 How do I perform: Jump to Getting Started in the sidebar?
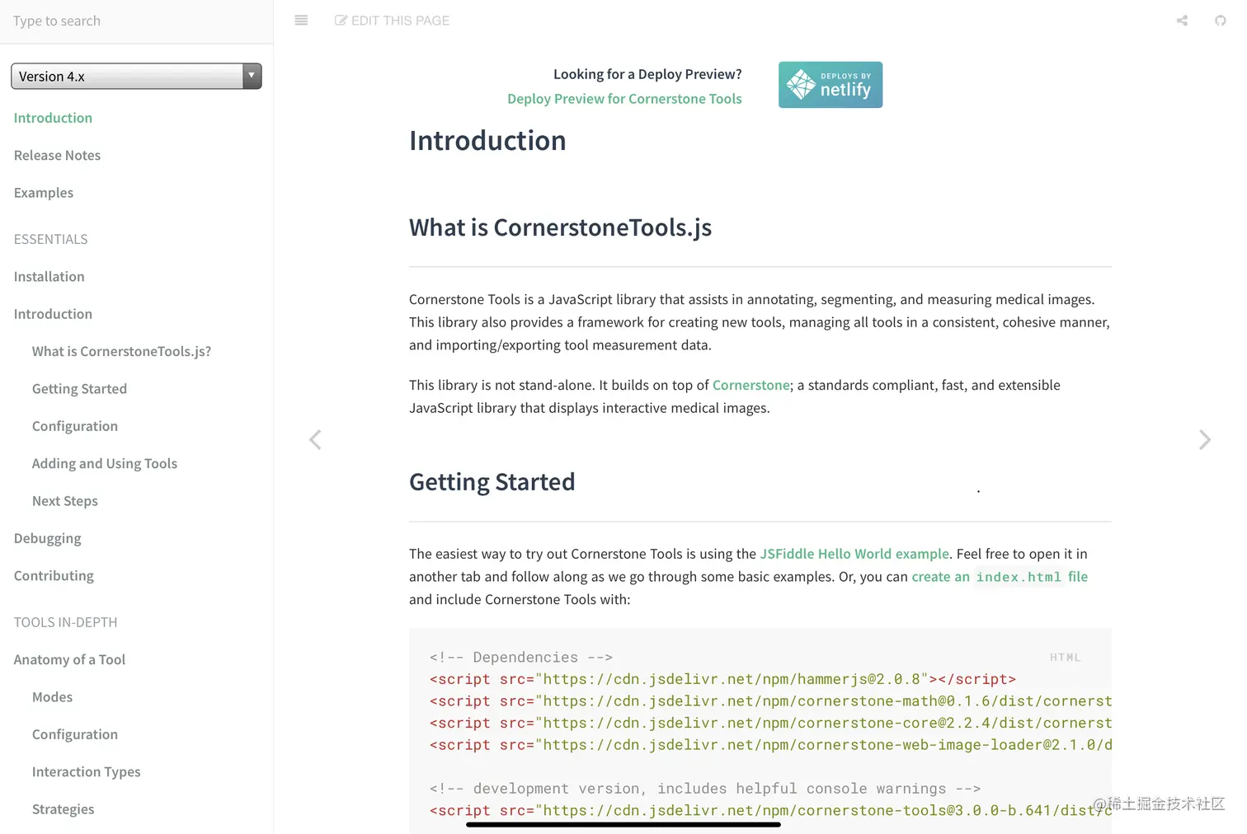tap(79, 389)
